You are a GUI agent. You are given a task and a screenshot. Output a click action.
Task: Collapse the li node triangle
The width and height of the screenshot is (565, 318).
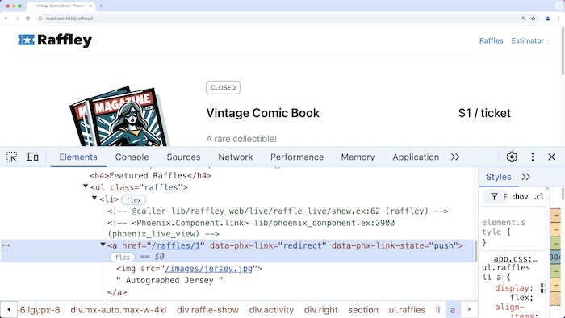pos(94,199)
